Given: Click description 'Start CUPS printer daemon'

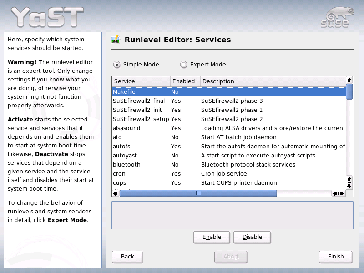Looking at the screenshot, I should coord(239,183).
